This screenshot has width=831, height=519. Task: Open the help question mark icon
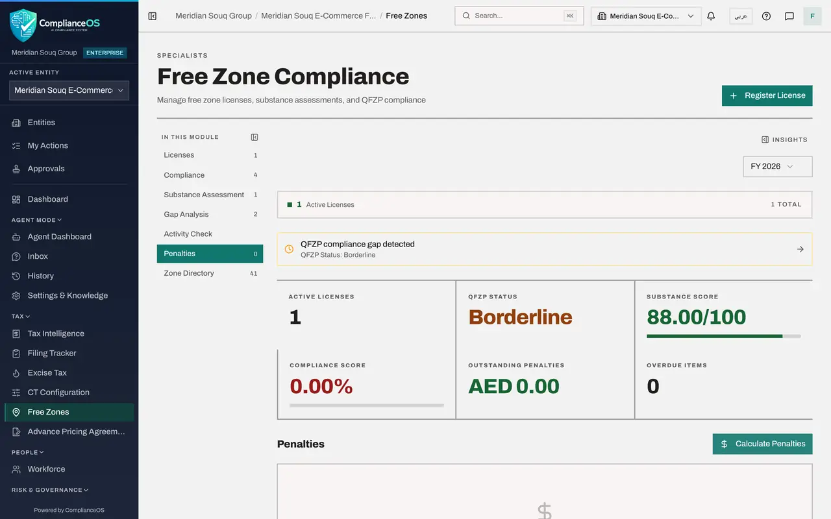coord(766,16)
